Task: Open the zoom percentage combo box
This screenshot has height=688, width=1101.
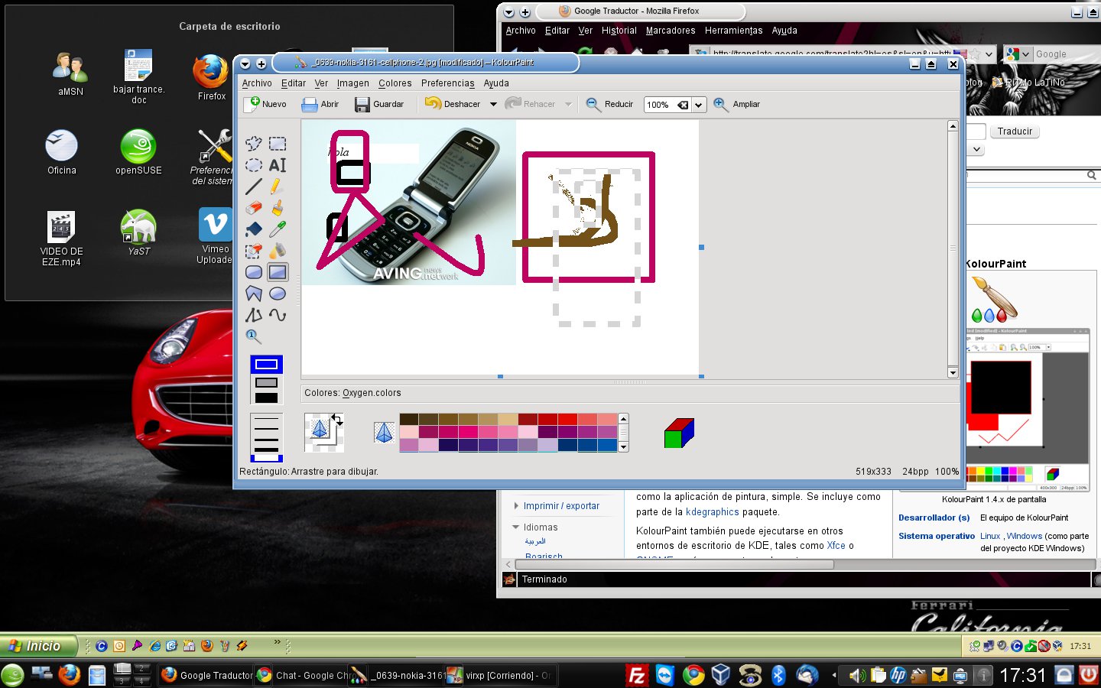Action: click(697, 104)
